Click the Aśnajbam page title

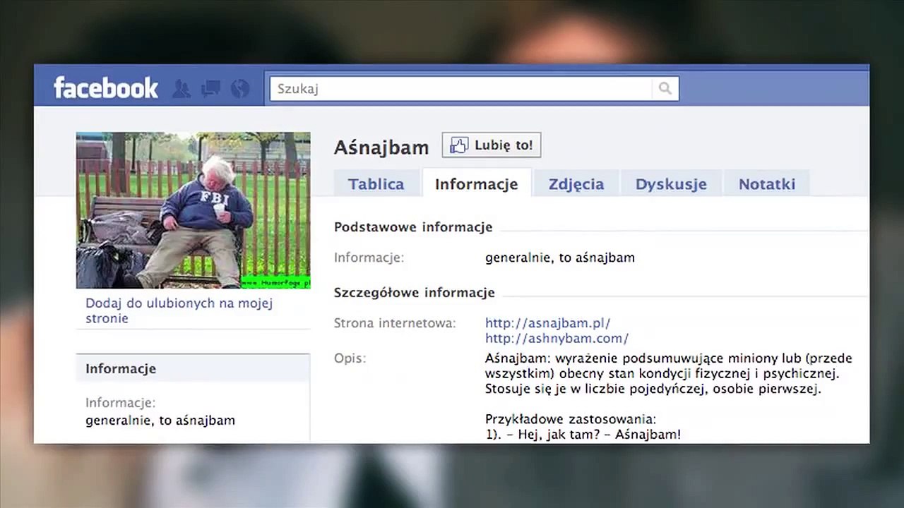[x=381, y=147]
